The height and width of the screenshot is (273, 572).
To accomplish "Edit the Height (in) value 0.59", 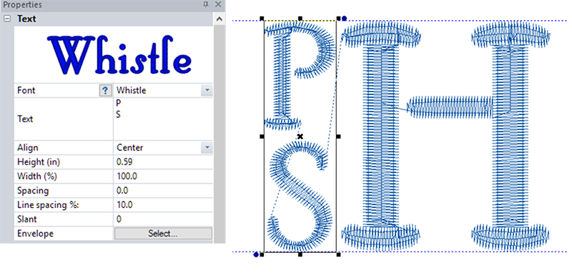I will (163, 162).
